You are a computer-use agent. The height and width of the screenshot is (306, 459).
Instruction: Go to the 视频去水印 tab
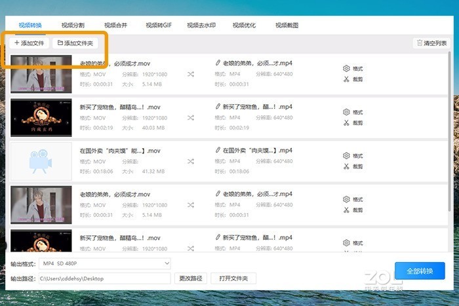tap(201, 25)
